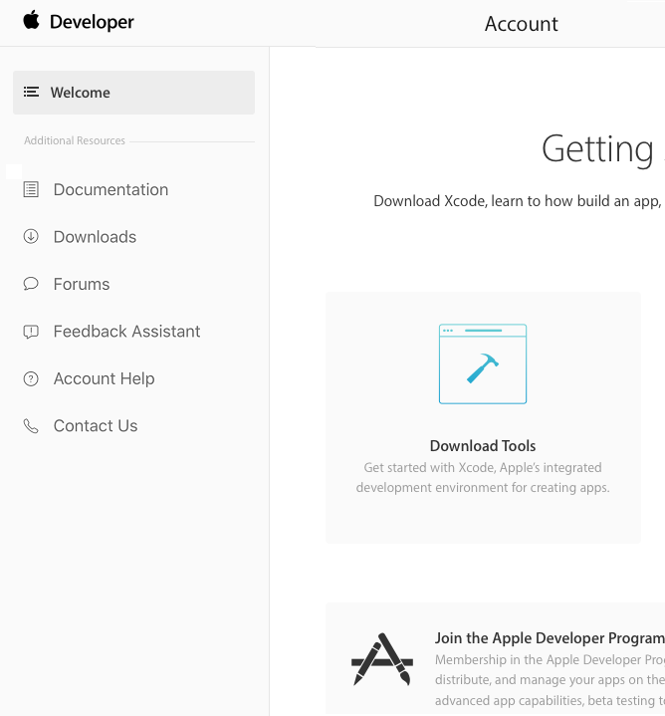This screenshot has width=665, height=716.
Task: Click Join the Apple Developer Program heading
Action: [x=550, y=638]
